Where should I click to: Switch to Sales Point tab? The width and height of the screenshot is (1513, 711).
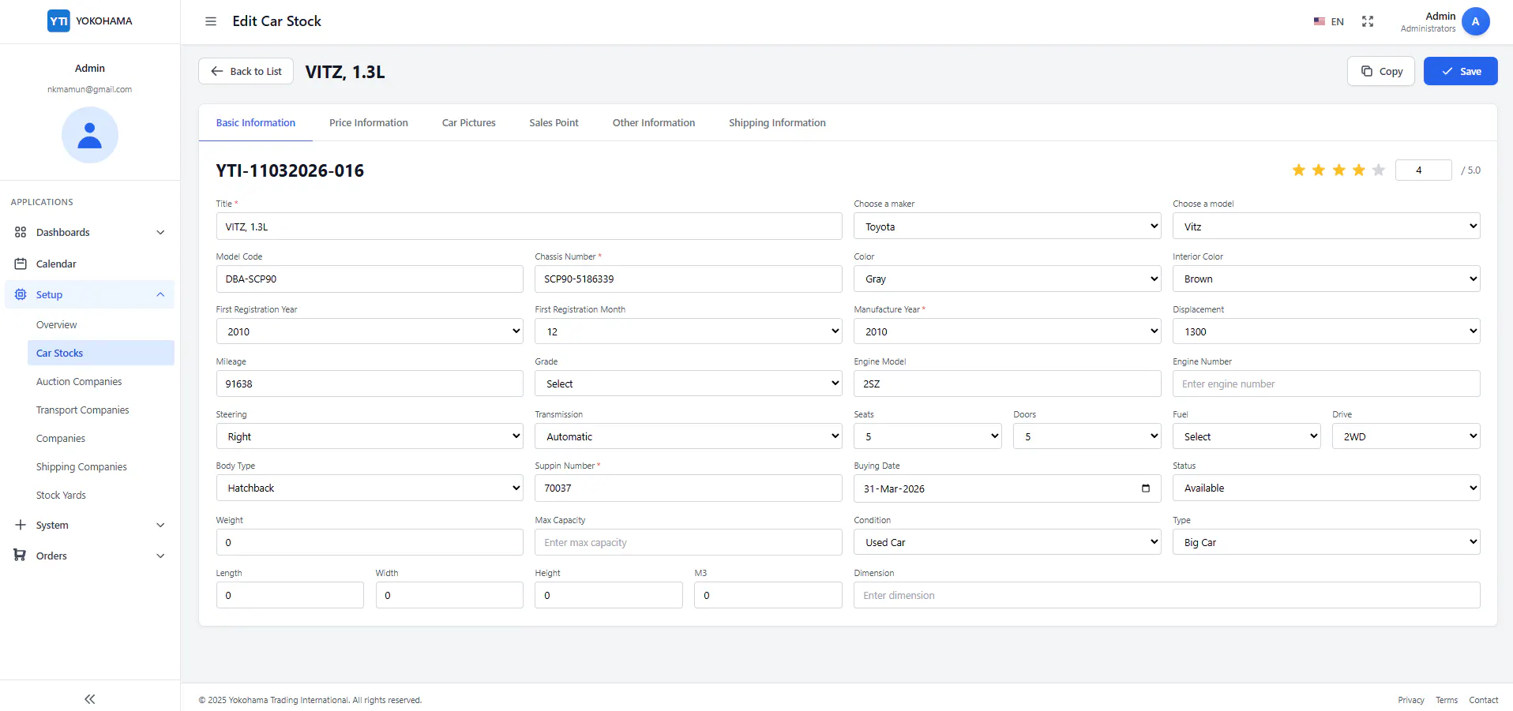tap(554, 122)
